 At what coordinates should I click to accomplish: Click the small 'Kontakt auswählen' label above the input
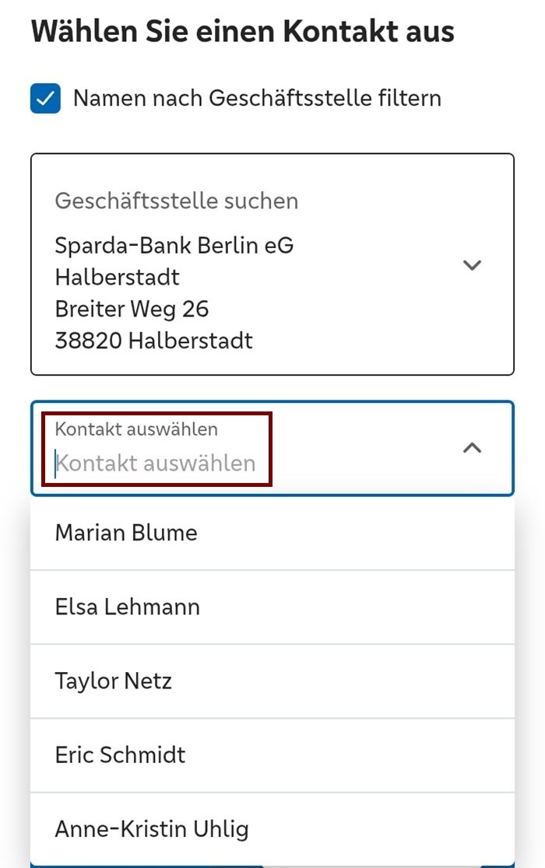tap(136, 429)
